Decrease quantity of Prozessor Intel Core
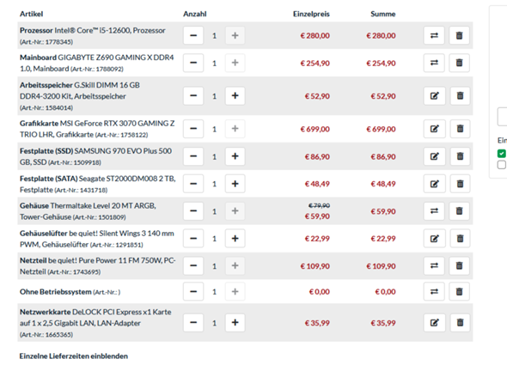 pos(193,35)
